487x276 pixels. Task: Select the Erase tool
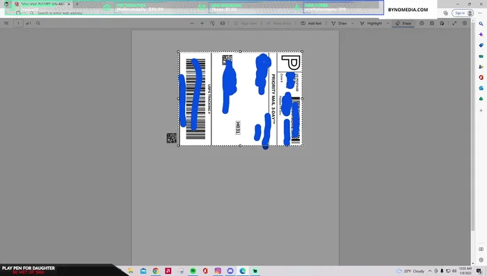pyautogui.click(x=403, y=23)
